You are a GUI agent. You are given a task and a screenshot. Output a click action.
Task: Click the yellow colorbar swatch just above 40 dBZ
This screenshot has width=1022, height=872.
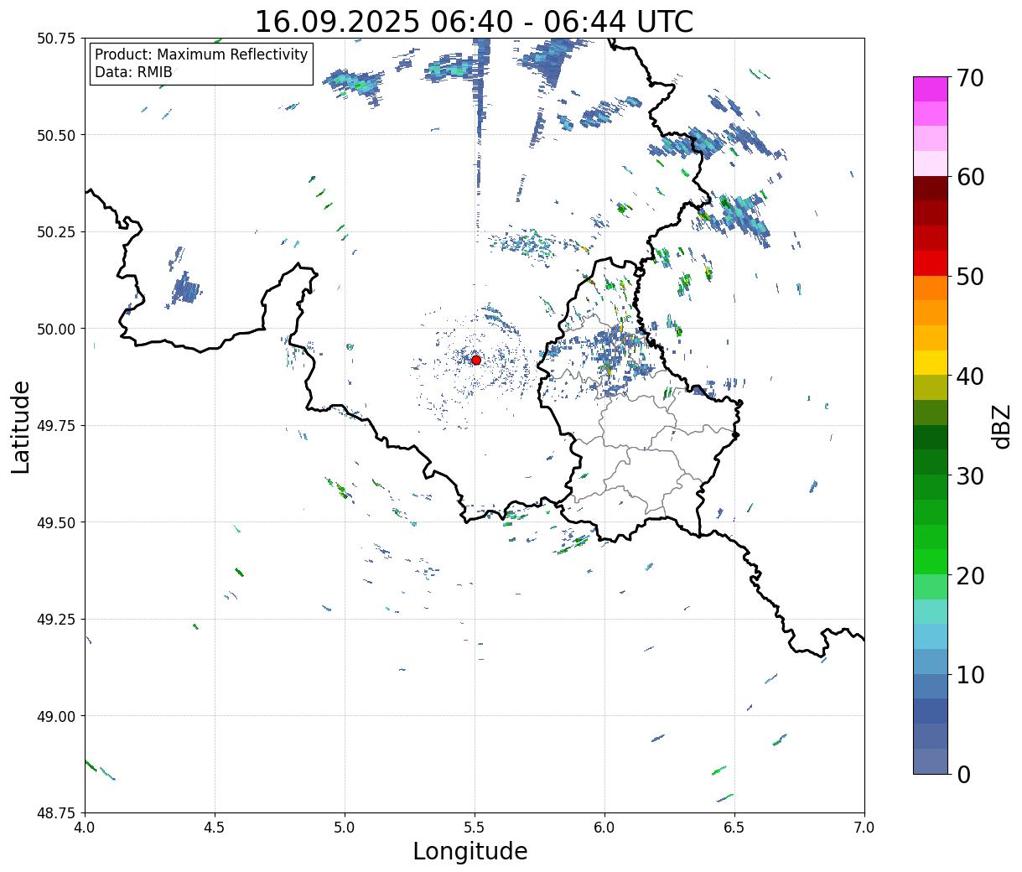[x=931, y=362]
